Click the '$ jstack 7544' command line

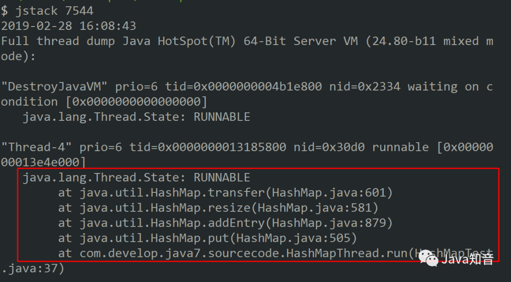tap(47, 11)
